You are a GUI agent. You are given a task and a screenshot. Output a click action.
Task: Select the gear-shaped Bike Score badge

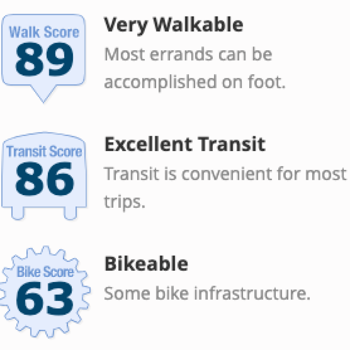(45, 292)
